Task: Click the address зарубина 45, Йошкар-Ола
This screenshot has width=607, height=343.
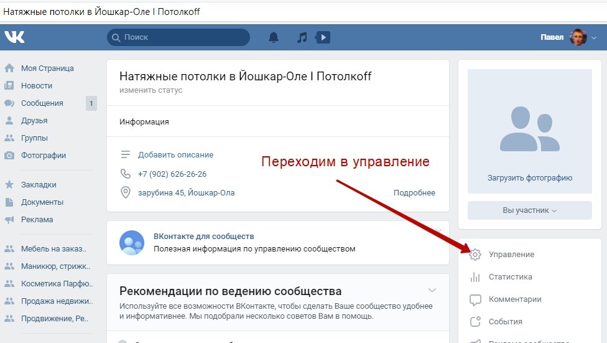Action: tap(186, 192)
